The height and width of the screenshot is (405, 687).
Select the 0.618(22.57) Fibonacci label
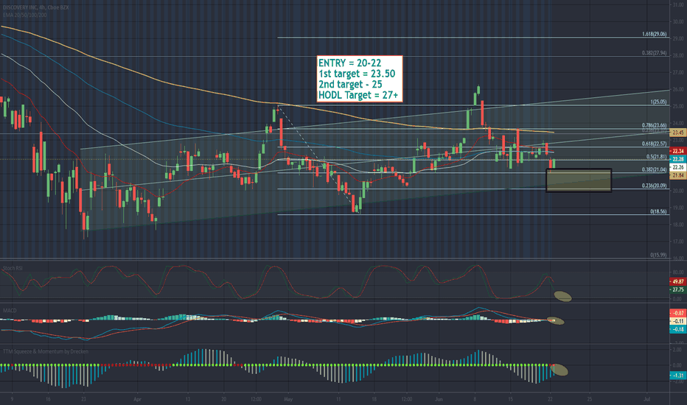pos(654,144)
